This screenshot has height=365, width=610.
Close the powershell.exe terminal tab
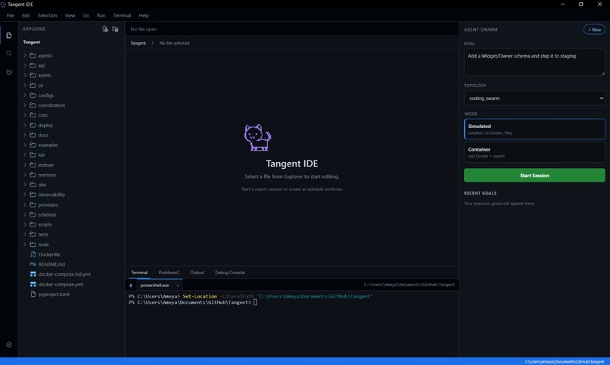coord(178,285)
